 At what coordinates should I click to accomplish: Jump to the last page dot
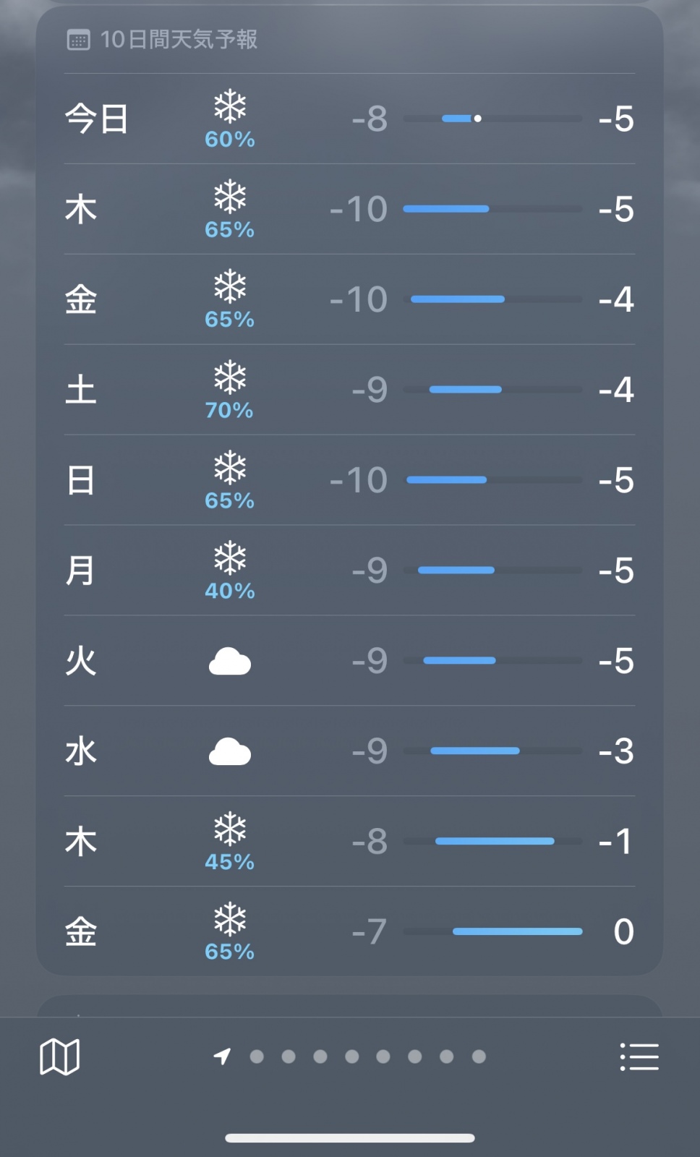479,1056
